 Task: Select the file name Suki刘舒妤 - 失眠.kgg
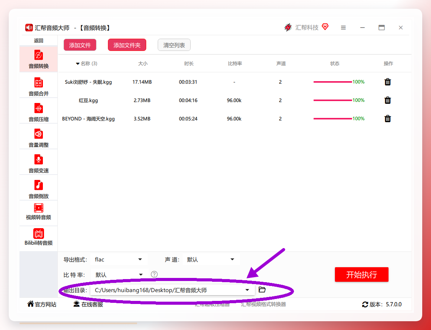pos(88,82)
